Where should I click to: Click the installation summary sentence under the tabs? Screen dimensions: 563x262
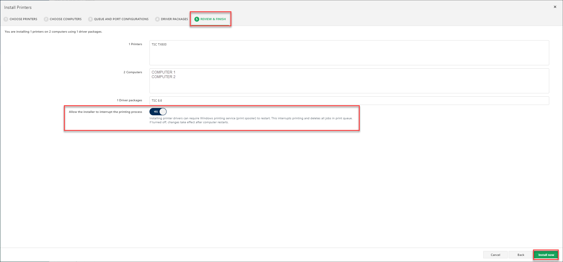pyautogui.click(x=53, y=32)
